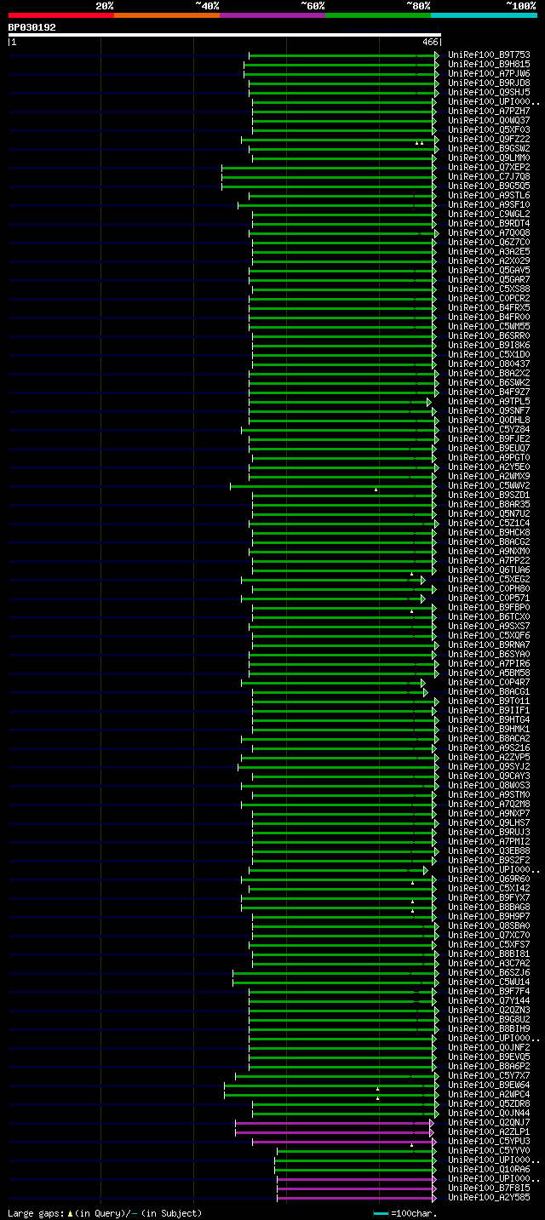This screenshot has width=545, height=1220.
Task: Select hit label UniRef100_C0P571
Action: pyautogui.click(x=489, y=599)
